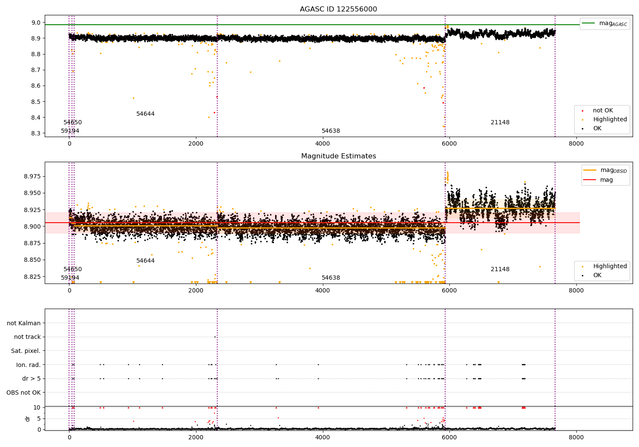Click the '8.975' y-axis tick label
Screen dimensions: 639x447
[33, 176]
